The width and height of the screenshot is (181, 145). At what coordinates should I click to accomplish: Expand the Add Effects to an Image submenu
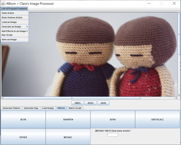pos(15,31)
